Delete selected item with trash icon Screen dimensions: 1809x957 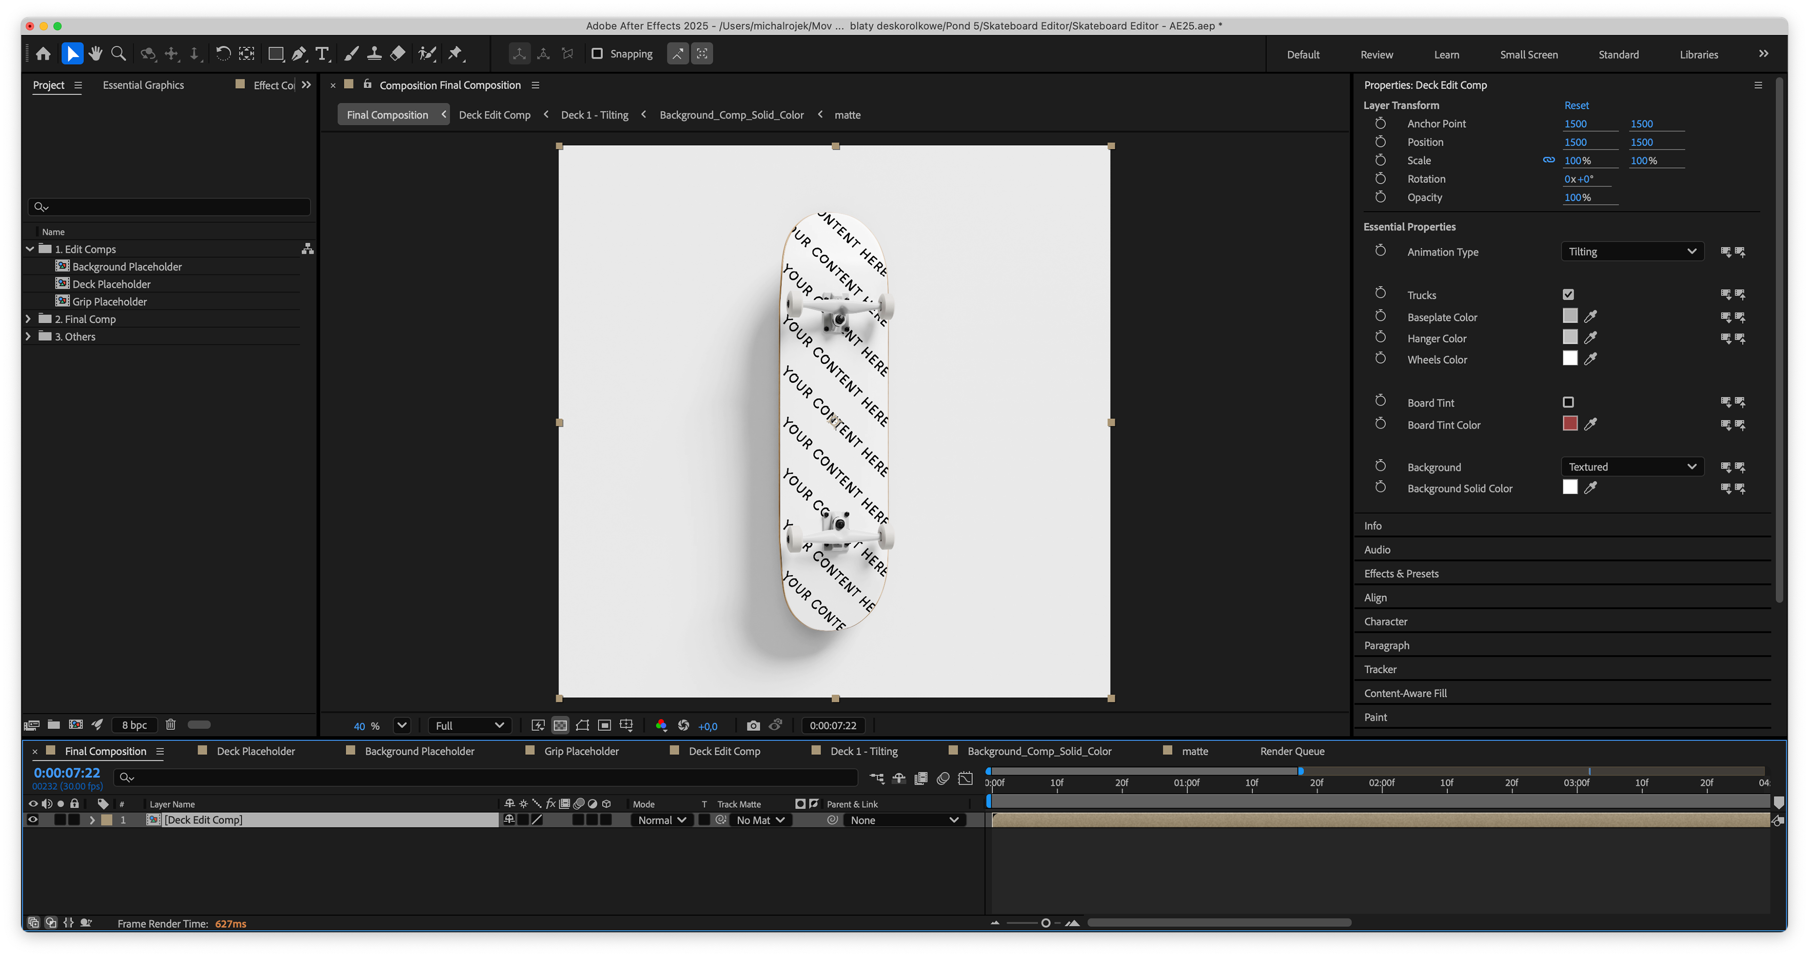pos(171,724)
